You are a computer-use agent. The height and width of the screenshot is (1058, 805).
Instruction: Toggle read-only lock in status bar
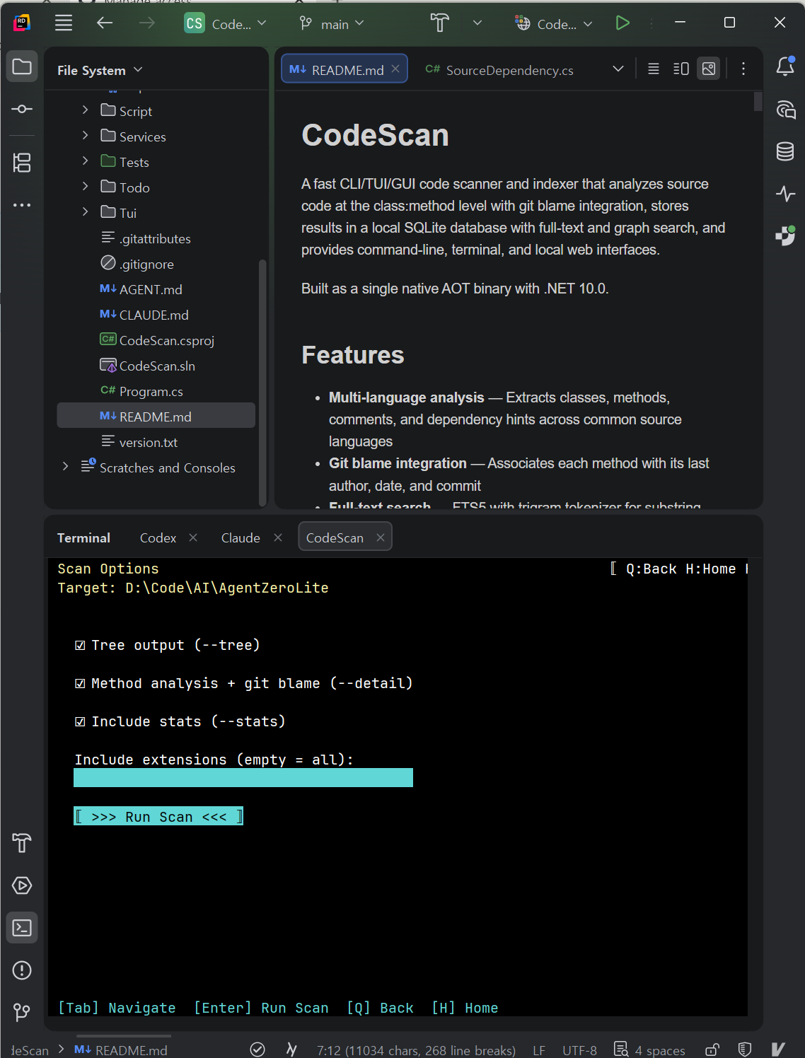pos(712,1050)
